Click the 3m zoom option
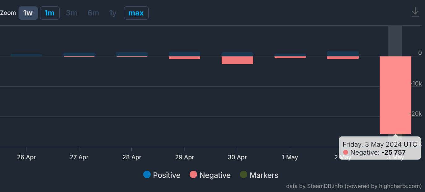The height and width of the screenshot is (192, 425). tap(71, 13)
